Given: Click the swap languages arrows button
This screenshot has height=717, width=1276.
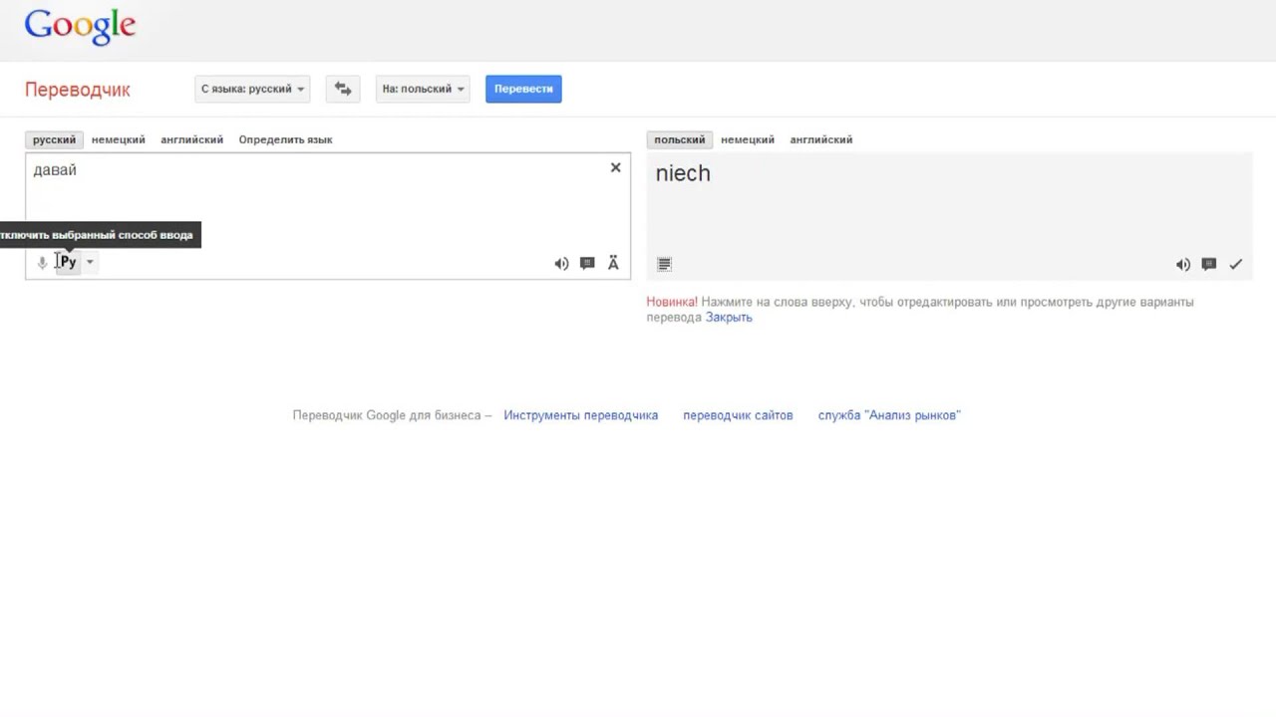Looking at the screenshot, I should [343, 89].
